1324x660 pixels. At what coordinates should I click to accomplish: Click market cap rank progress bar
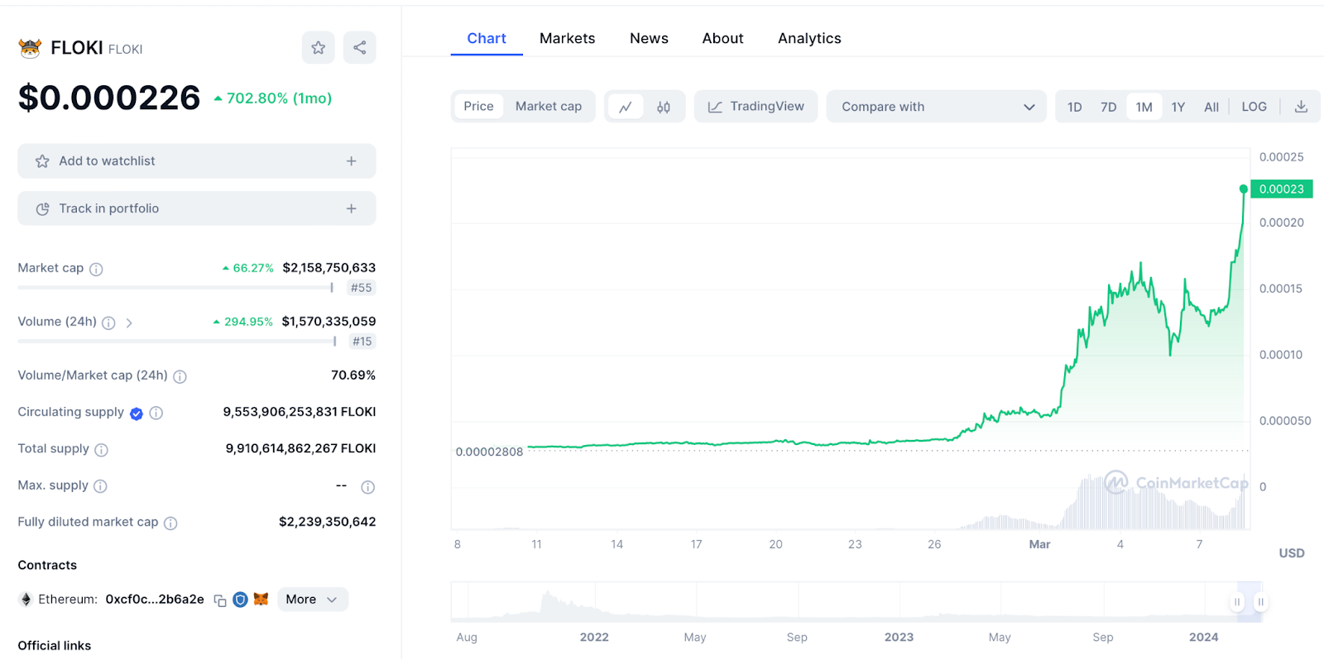pos(175,288)
